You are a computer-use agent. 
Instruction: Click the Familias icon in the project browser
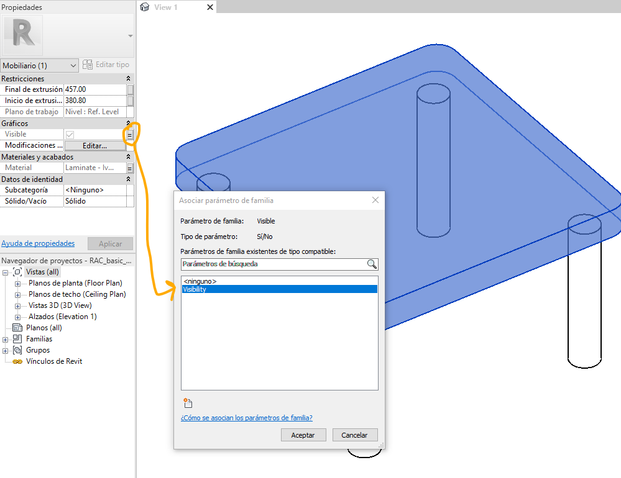(19, 339)
